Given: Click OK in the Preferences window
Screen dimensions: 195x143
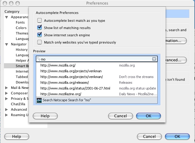Looking at the screenshot, I should 177,137.
